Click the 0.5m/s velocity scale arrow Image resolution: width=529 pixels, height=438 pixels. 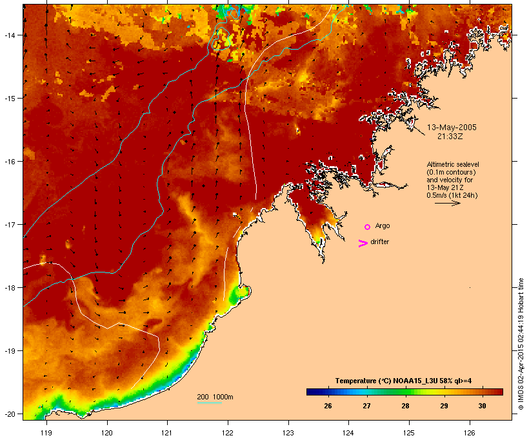click(447, 203)
